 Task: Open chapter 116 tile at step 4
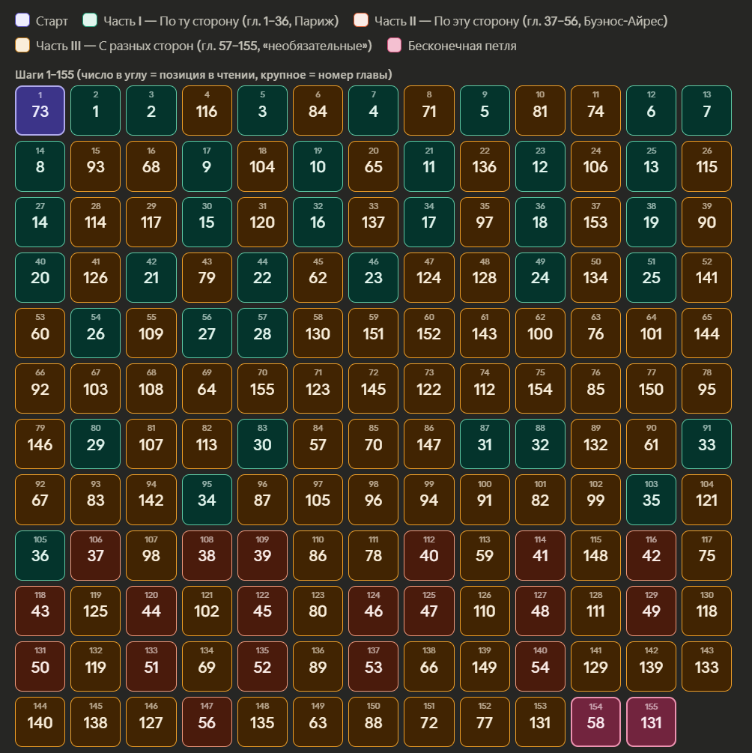207,111
